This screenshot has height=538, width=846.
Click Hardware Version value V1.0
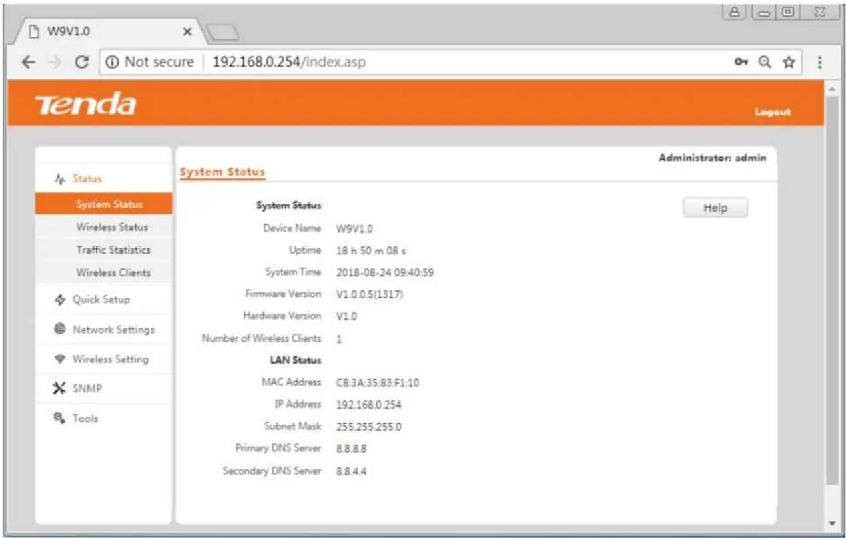pyautogui.click(x=346, y=316)
